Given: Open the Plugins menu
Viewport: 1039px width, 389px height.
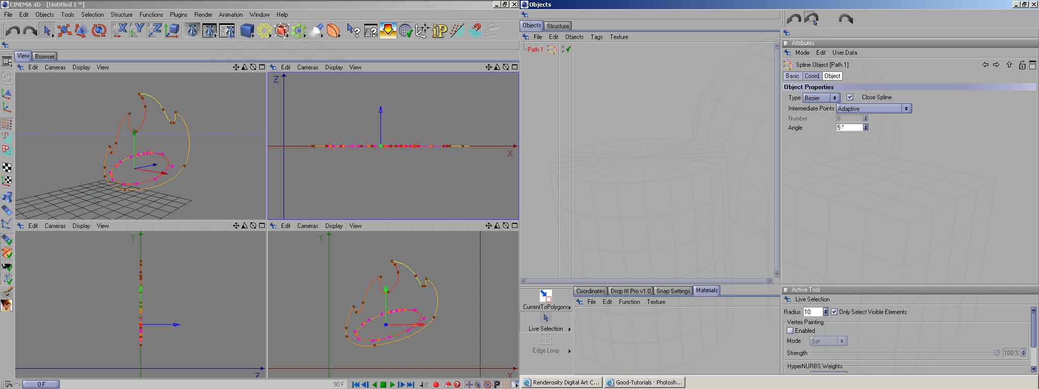Looking at the screenshot, I should click(178, 15).
